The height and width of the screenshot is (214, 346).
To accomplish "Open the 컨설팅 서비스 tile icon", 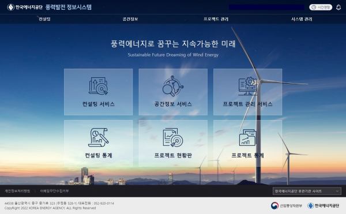I will pyautogui.click(x=99, y=86).
